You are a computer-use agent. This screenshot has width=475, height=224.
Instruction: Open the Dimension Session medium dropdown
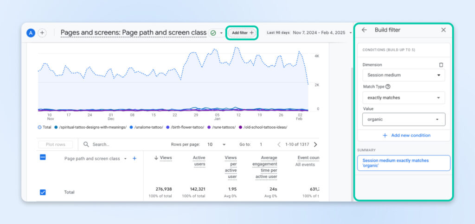[403, 75]
